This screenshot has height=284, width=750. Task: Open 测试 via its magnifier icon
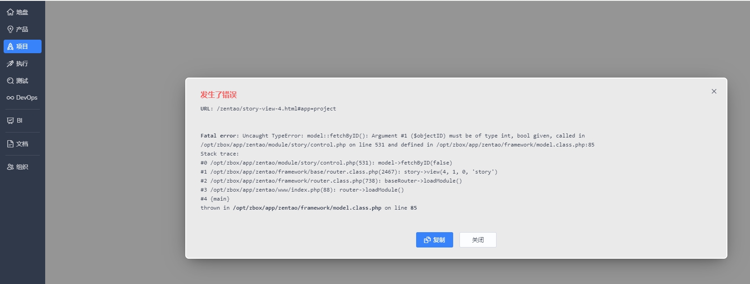click(10, 81)
